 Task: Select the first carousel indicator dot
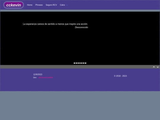coord(74,63)
